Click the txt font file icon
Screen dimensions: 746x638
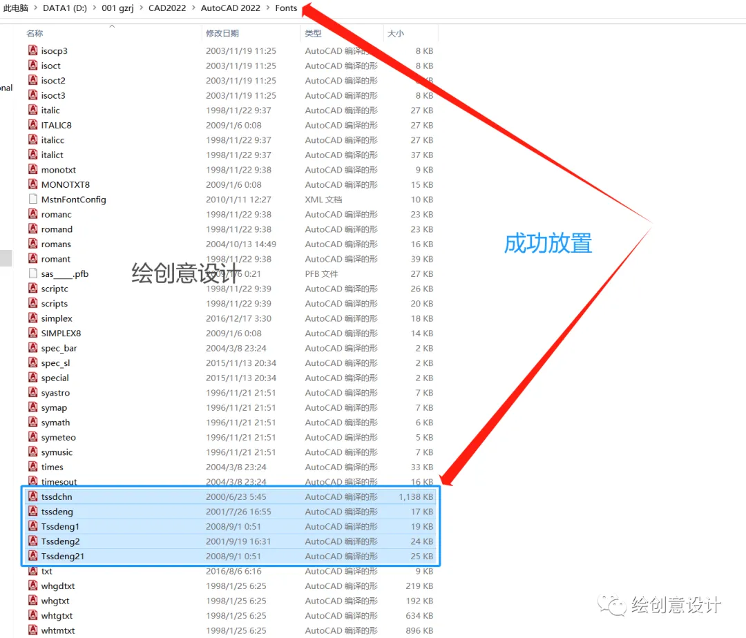(x=33, y=570)
